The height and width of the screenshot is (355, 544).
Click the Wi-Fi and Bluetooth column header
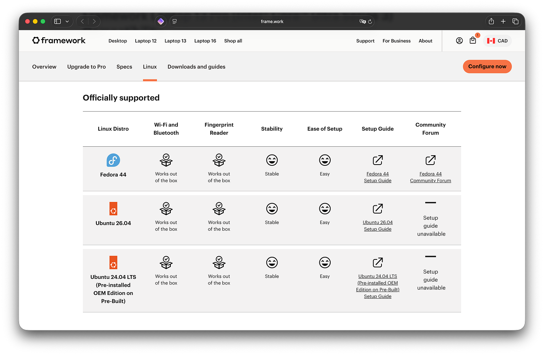(x=166, y=129)
